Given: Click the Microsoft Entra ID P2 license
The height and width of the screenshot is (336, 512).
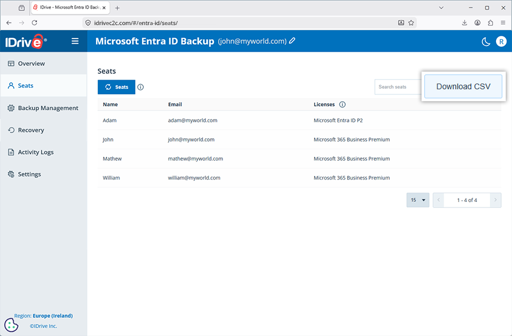Looking at the screenshot, I should [x=338, y=121].
